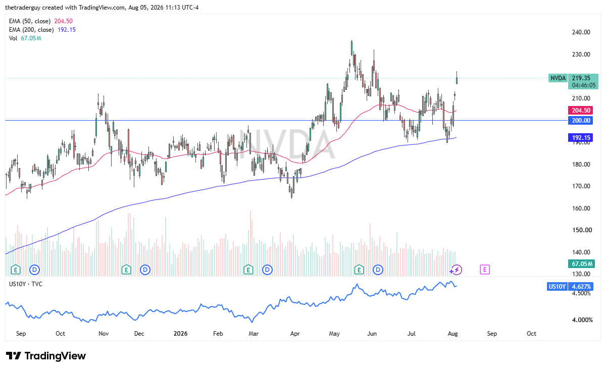Click the Dec label on time axis
This screenshot has width=606, height=371.
tap(139, 334)
